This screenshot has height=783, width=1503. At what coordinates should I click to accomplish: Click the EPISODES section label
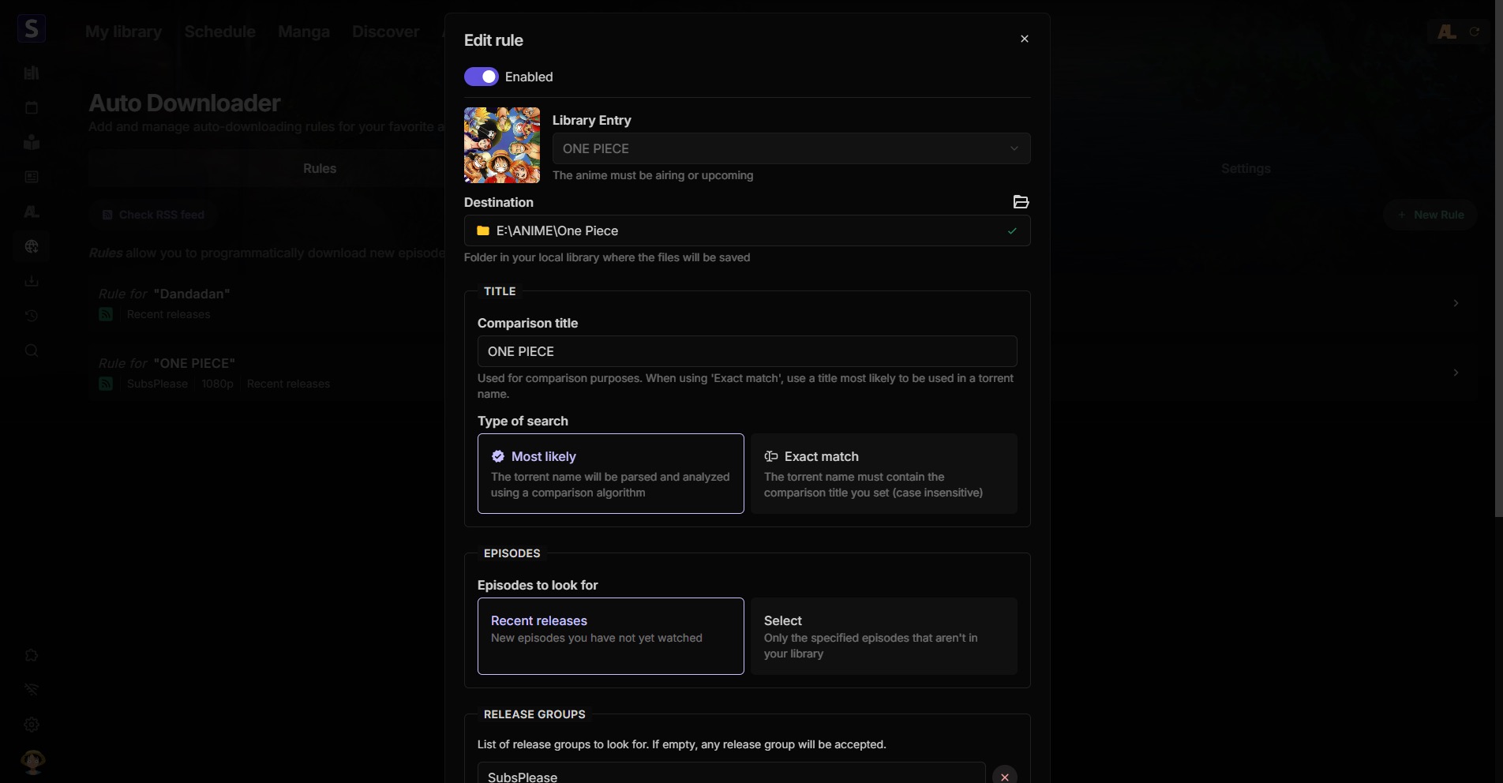click(x=512, y=553)
